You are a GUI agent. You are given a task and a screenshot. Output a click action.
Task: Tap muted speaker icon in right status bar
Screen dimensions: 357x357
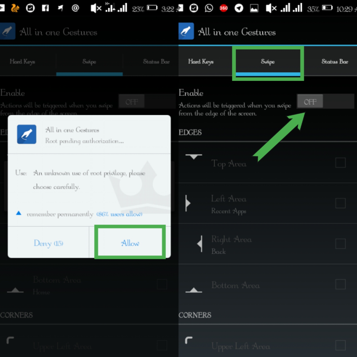[271, 8]
